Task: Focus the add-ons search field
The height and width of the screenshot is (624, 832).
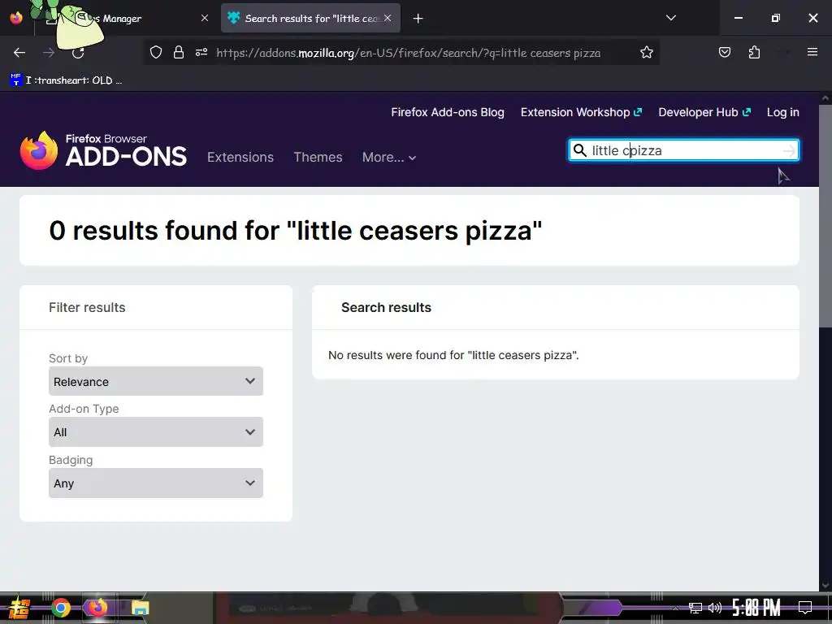Action: [684, 150]
